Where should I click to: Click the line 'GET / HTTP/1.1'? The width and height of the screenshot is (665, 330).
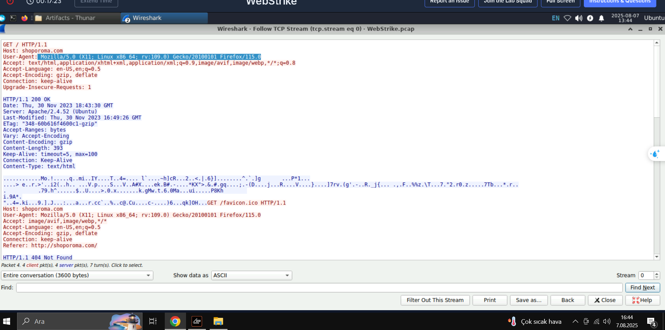click(x=25, y=45)
